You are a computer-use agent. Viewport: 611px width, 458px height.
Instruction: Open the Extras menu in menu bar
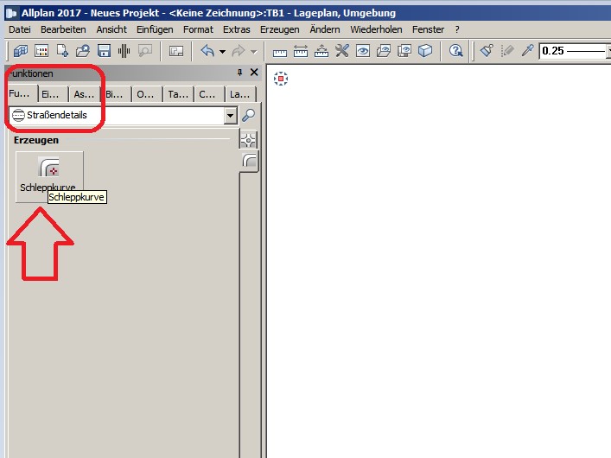236,29
